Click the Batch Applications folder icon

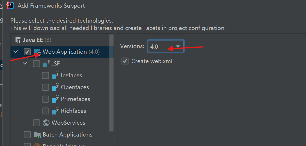coord(37,135)
